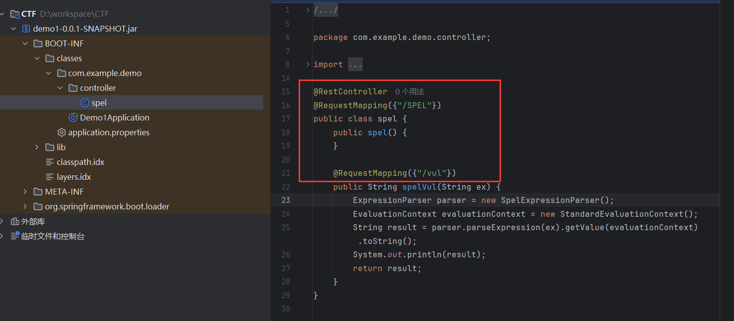734x321 pixels.
Task: Open Demo1Application in project tree
Action: click(x=115, y=118)
